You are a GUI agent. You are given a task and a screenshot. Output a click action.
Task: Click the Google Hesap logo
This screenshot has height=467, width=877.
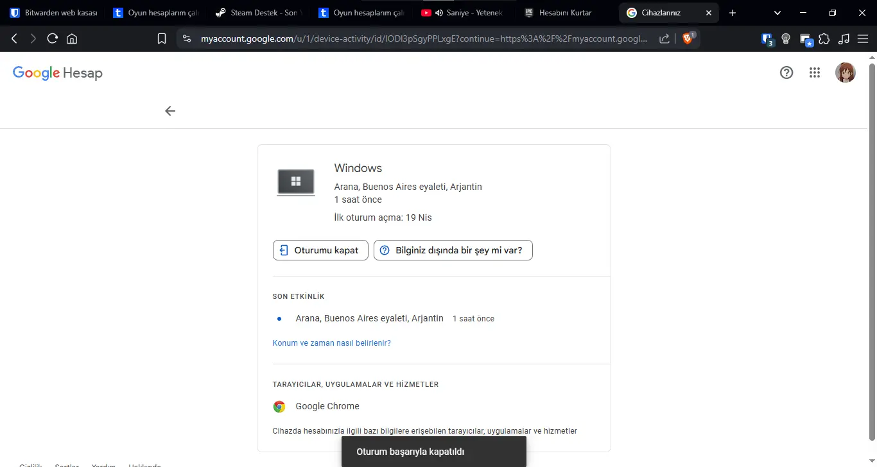coord(58,73)
